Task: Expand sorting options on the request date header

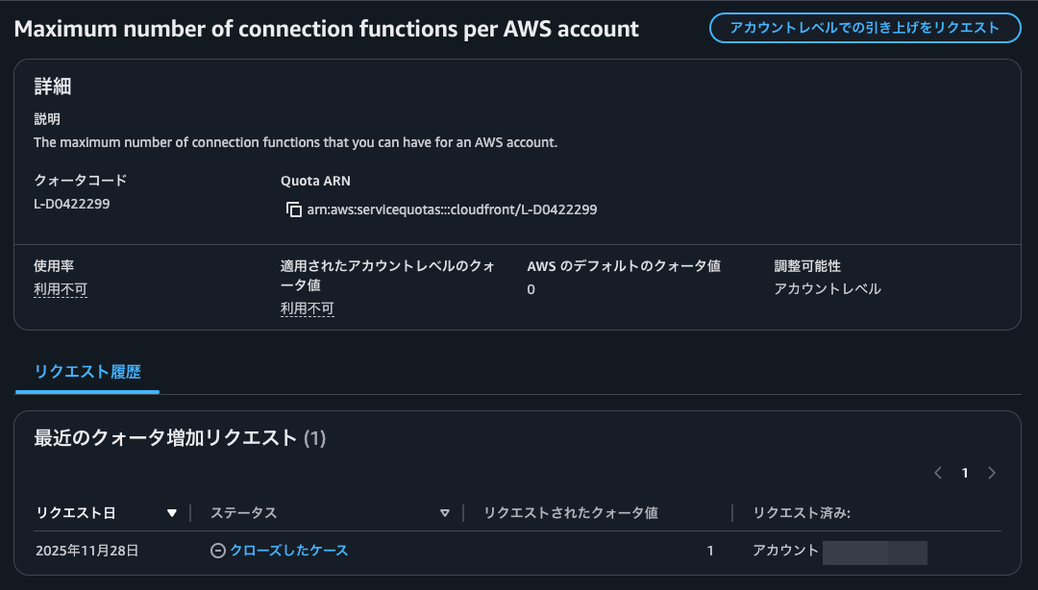Action: click(171, 512)
